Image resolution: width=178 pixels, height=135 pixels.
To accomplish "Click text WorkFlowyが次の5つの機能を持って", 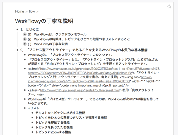I will (x=133, y=99).
